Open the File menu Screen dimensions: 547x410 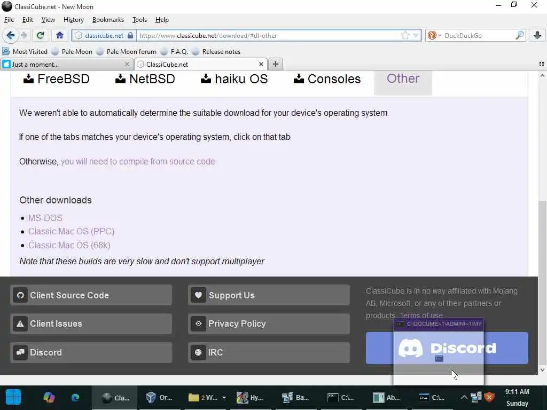(x=9, y=20)
